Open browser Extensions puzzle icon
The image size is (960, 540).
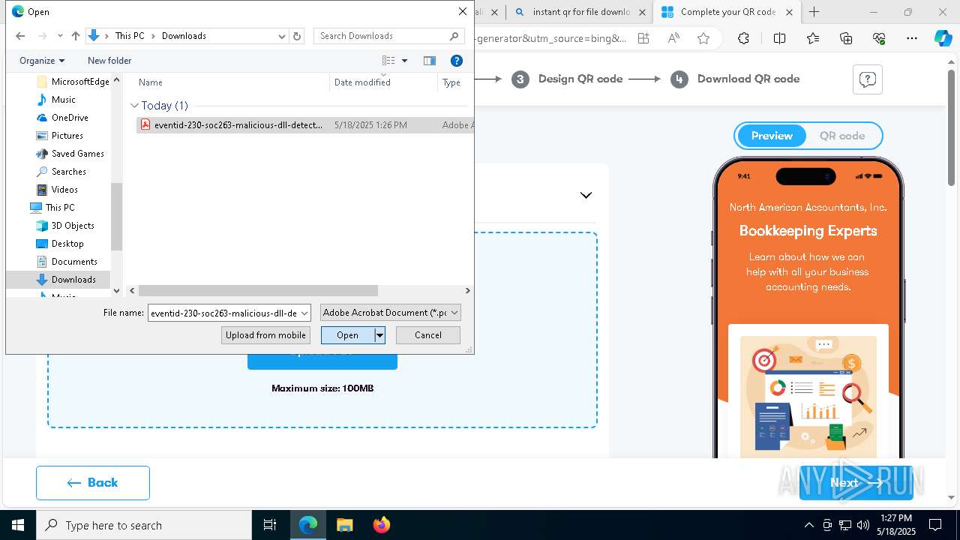pos(743,38)
